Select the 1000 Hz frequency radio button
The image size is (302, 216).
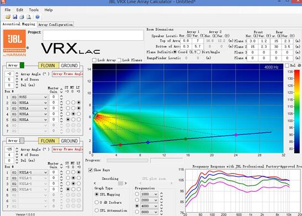137,194
